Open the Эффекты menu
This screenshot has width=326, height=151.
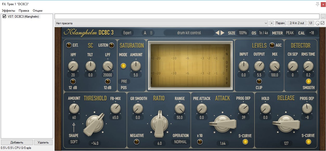(x=8, y=11)
